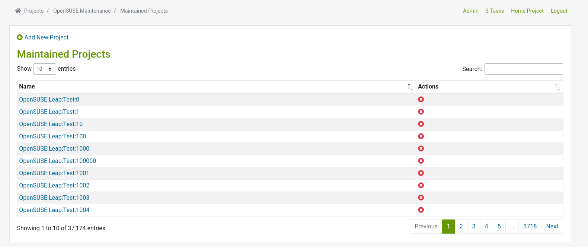The width and height of the screenshot is (588, 247).
Task: Open the Show entries dropdown
Action: pos(45,69)
